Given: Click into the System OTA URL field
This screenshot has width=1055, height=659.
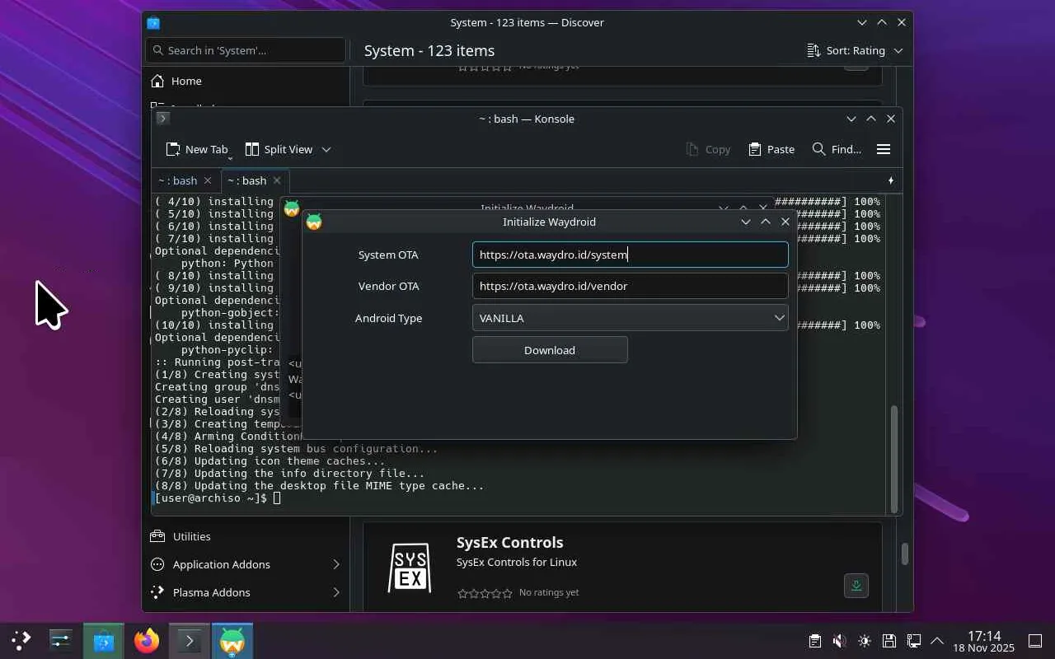Looking at the screenshot, I should coord(630,255).
